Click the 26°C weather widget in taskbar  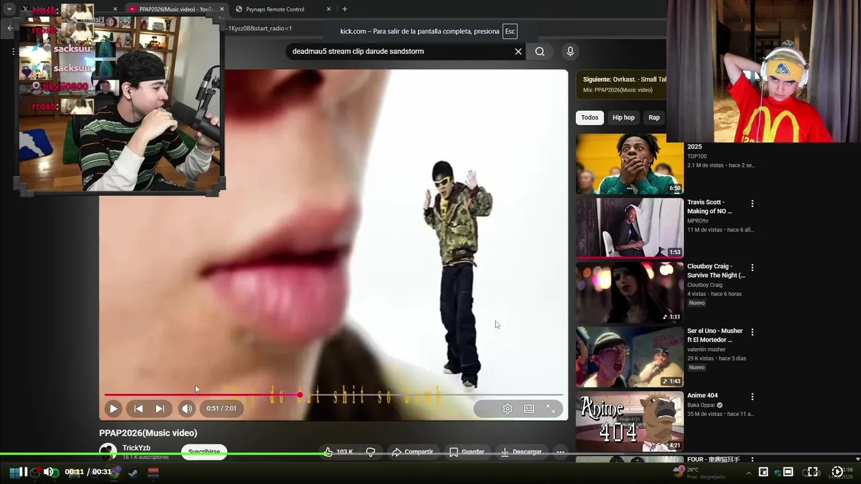pos(698,473)
